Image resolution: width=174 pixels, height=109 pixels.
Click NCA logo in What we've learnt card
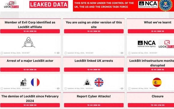click(147, 44)
